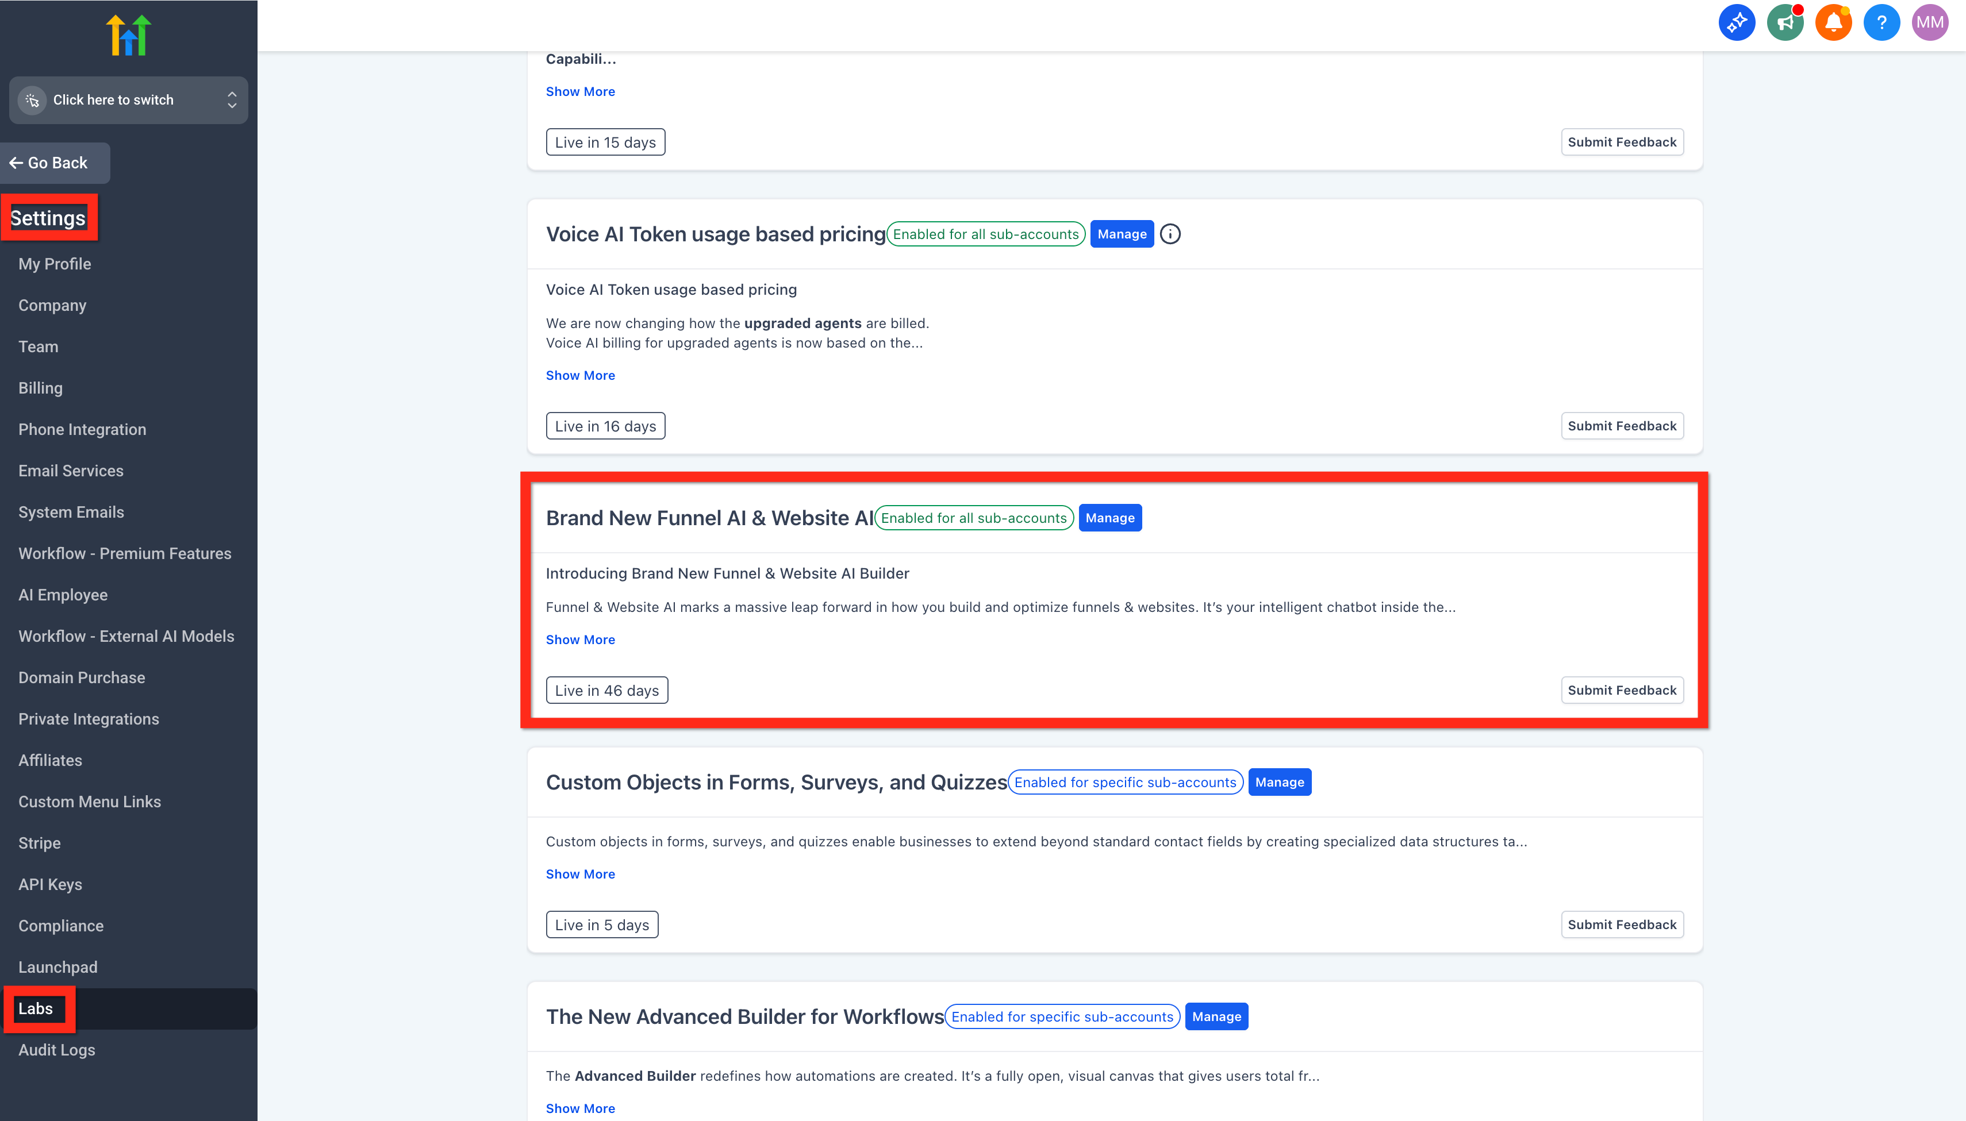Screen dimensions: 1966x1121
Task: Expand Show More under Funnel AI description
Action: (x=580, y=640)
